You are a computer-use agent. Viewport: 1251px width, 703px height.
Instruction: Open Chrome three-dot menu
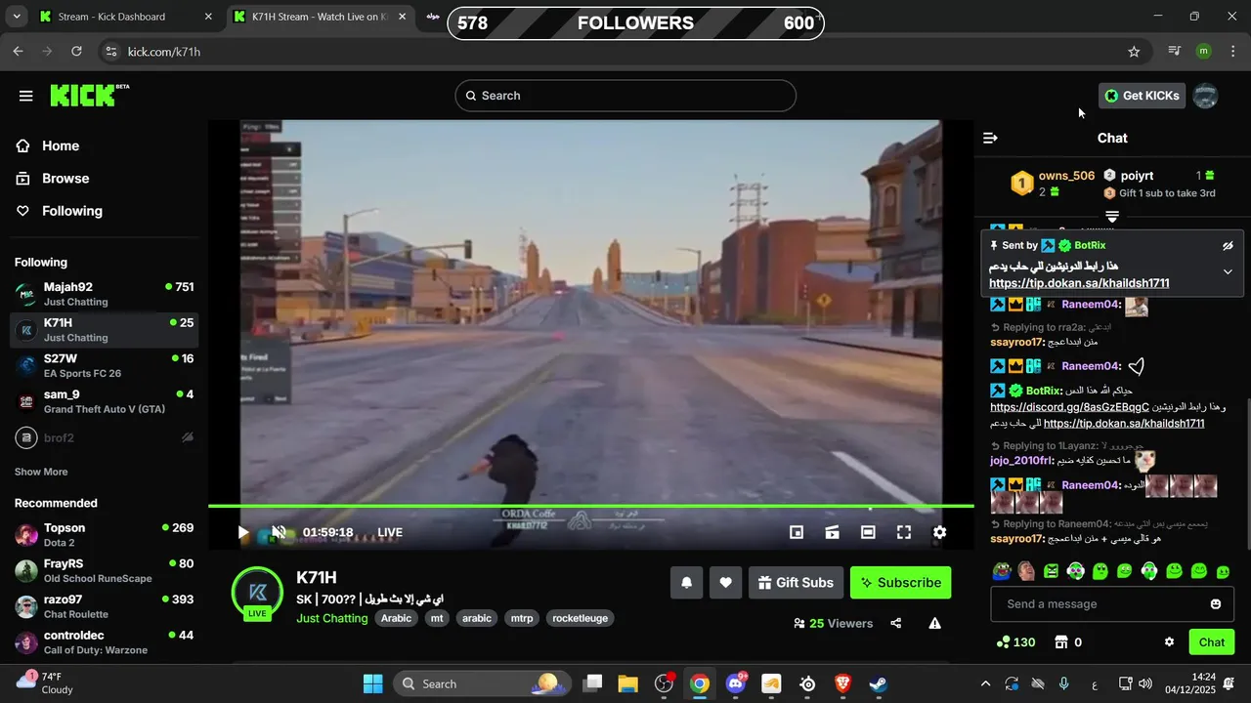pyautogui.click(x=1232, y=52)
